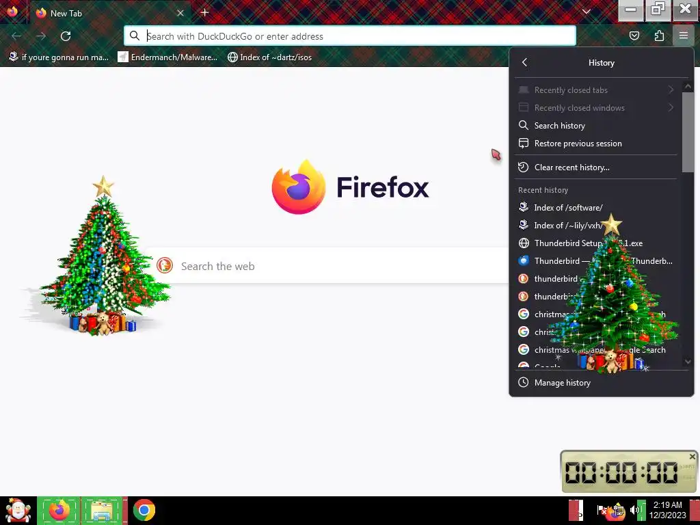Click the history panel scrollbar thumb
Image resolution: width=700 pixels, height=525 pixels.
[688, 132]
